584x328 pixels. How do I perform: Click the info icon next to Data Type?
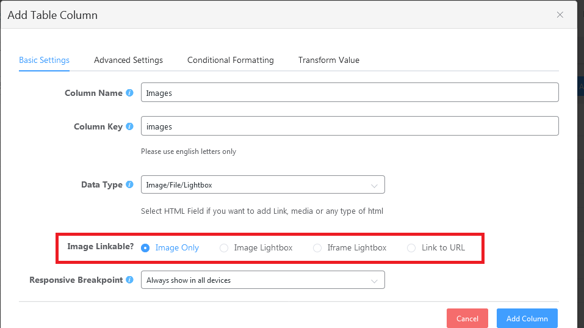click(x=129, y=184)
